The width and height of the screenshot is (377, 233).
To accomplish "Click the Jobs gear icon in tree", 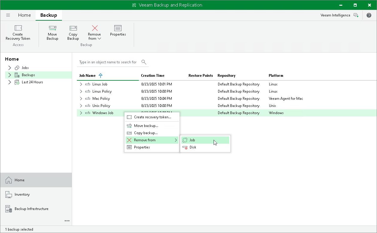I will (17, 68).
